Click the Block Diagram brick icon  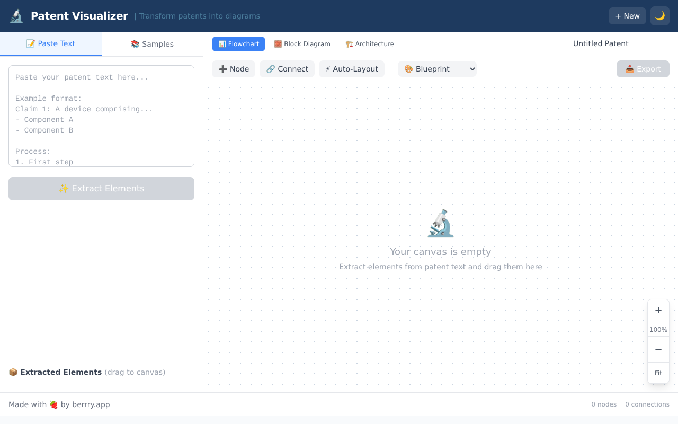click(277, 44)
